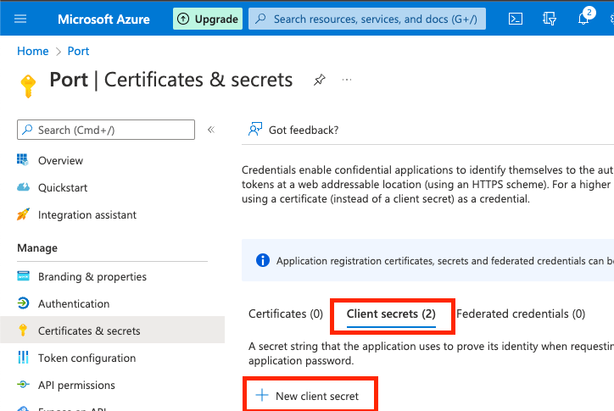Click the Got feedback icon

(254, 130)
